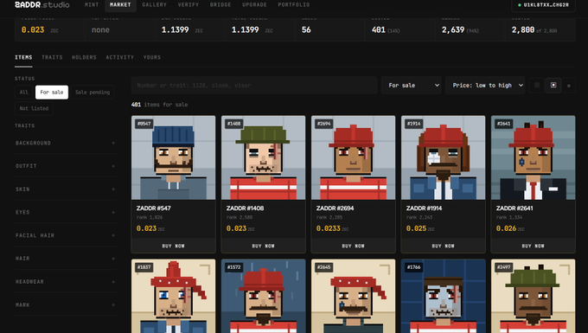Open the VERIFY page
The height and width of the screenshot is (333, 588).
tap(189, 5)
